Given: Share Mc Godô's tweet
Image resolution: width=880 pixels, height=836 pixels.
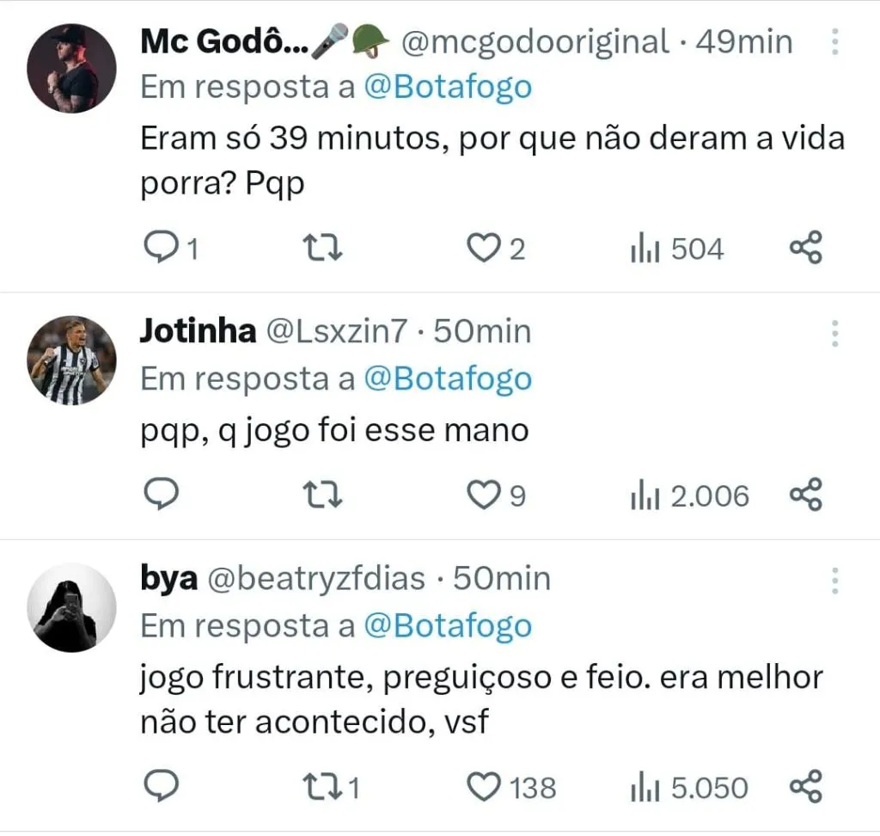Looking at the screenshot, I should click(806, 249).
